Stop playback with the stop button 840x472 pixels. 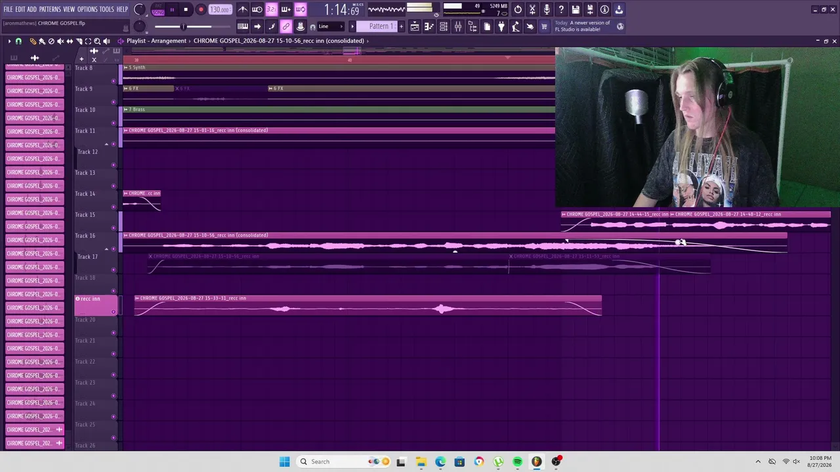(x=186, y=10)
